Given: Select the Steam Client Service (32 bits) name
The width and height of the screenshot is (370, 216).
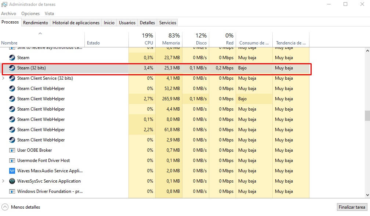Looking at the screenshot, I should [x=45, y=78].
